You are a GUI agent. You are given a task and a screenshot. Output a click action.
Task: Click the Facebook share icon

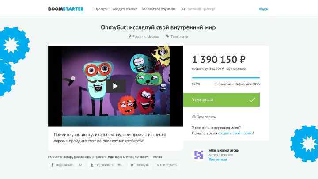pos(52,165)
